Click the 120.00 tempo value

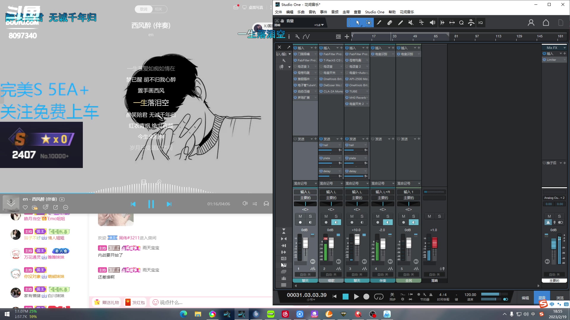click(470, 295)
